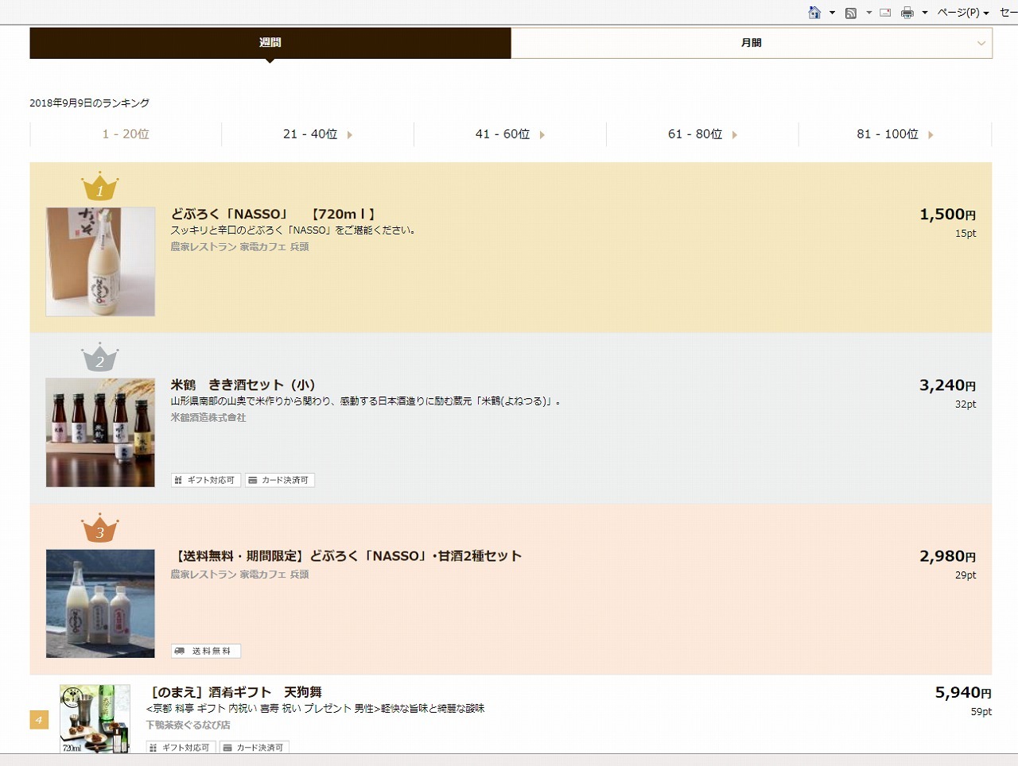
Task: Click the 送料無料 badge on rank 3
Action: pos(206,652)
